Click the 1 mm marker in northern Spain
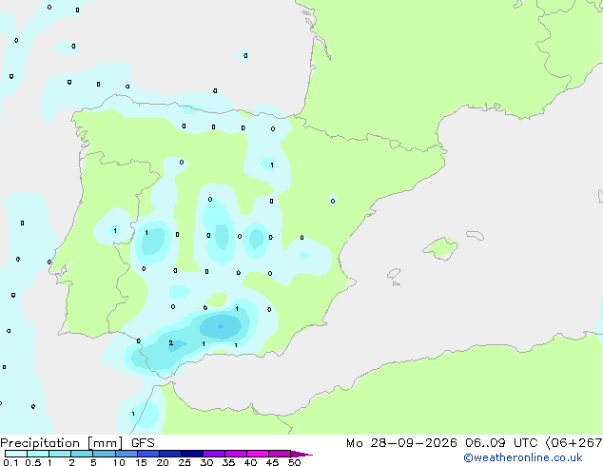This screenshot has height=466, width=603. tap(272, 165)
